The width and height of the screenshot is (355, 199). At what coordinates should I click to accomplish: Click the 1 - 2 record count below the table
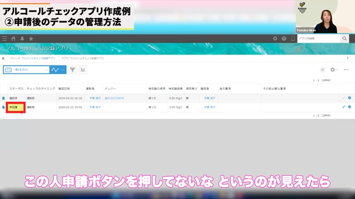[x=322, y=116]
